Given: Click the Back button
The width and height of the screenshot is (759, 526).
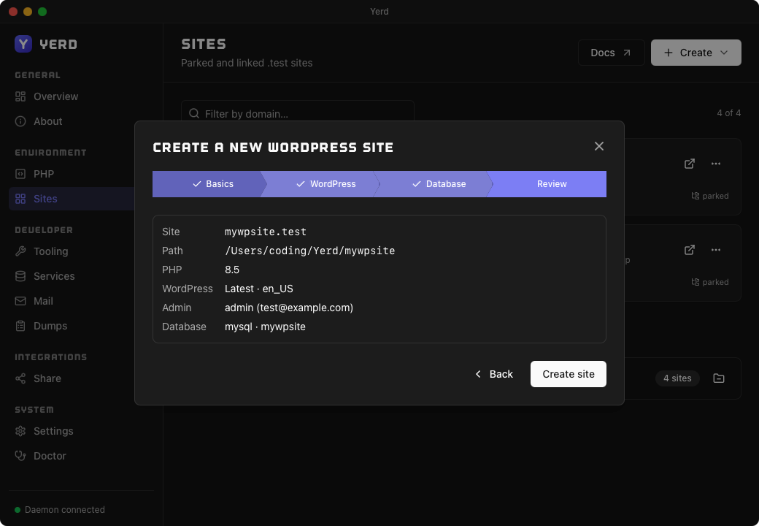Looking at the screenshot, I should coord(494,374).
